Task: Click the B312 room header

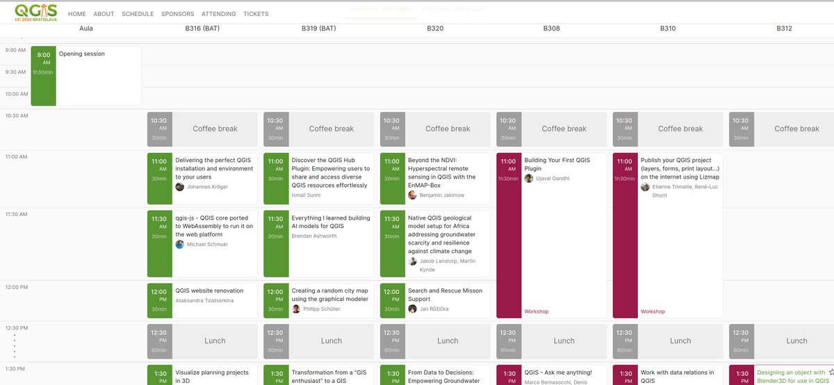Action: (784, 28)
